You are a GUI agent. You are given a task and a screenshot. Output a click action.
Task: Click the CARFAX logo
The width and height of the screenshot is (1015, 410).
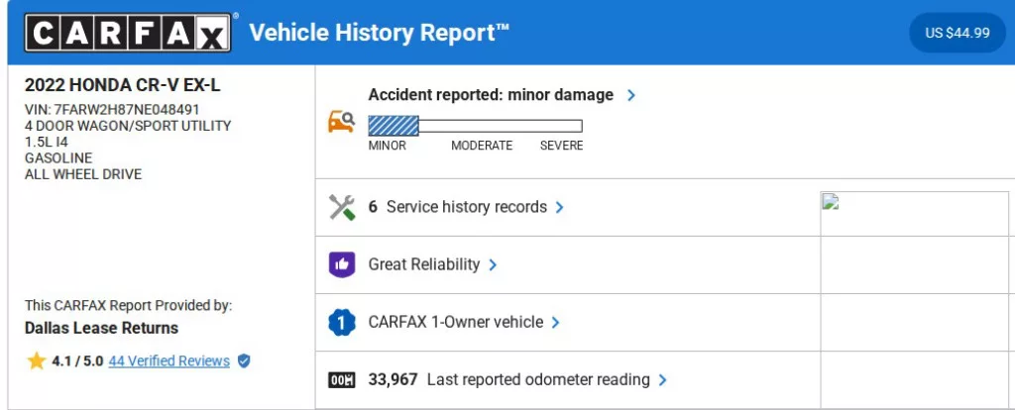129,34
